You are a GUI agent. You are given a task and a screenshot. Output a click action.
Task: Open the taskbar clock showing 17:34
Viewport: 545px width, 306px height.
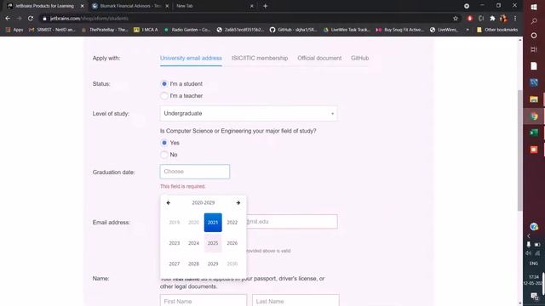pyautogui.click(x=534, y=280)
